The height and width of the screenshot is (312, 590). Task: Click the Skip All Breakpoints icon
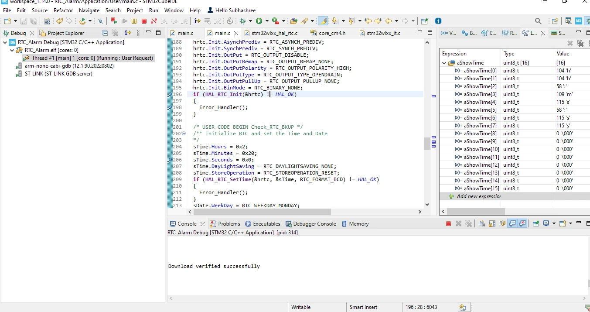coord(100,21)
